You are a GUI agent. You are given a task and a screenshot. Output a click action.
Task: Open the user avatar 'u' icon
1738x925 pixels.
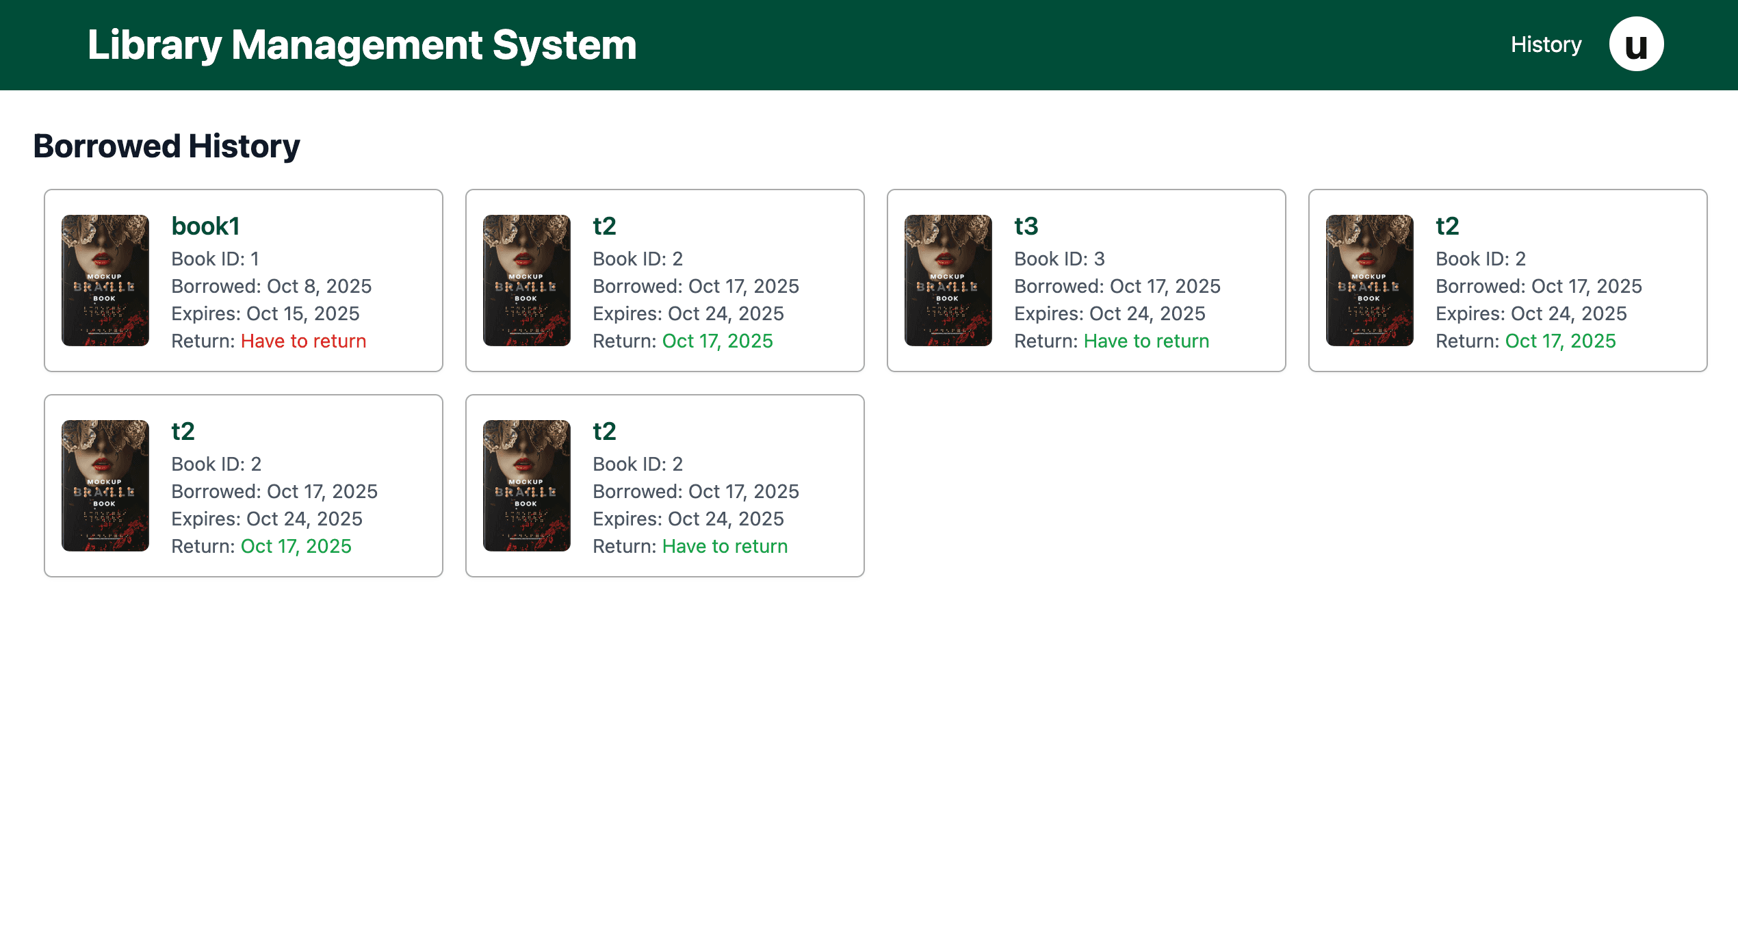coord(1635,44)
